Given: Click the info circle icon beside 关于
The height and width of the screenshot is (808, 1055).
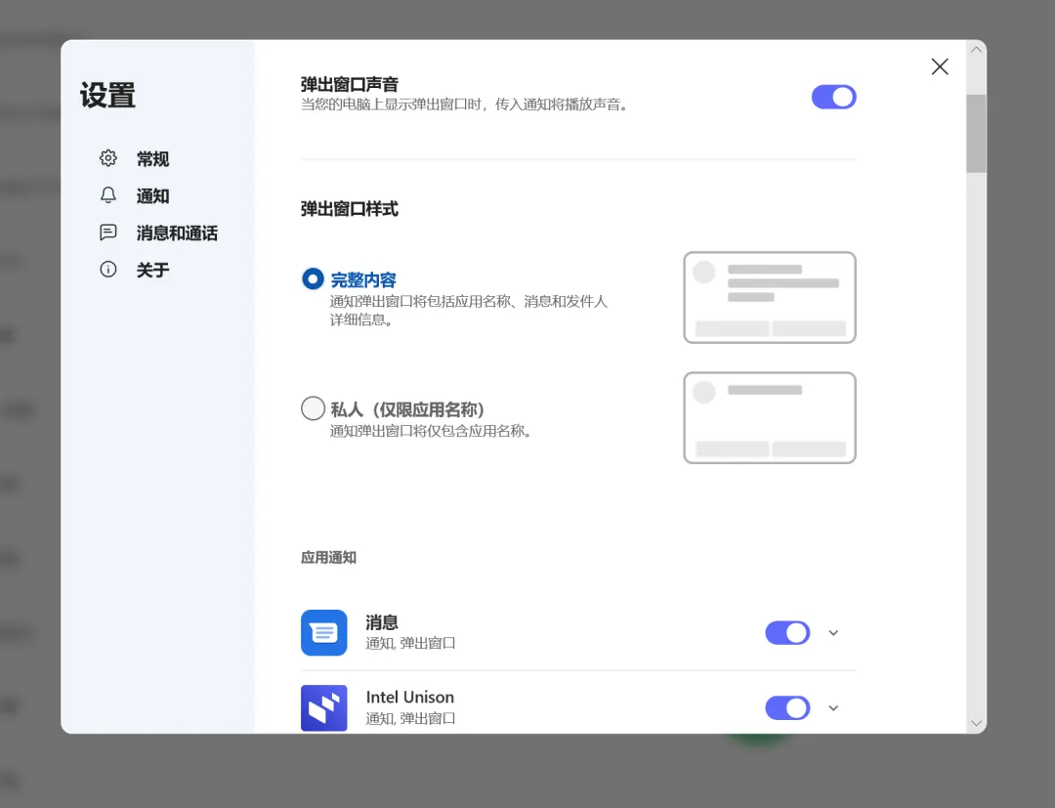Looking at the screenshot, I should tap(108, 269).
